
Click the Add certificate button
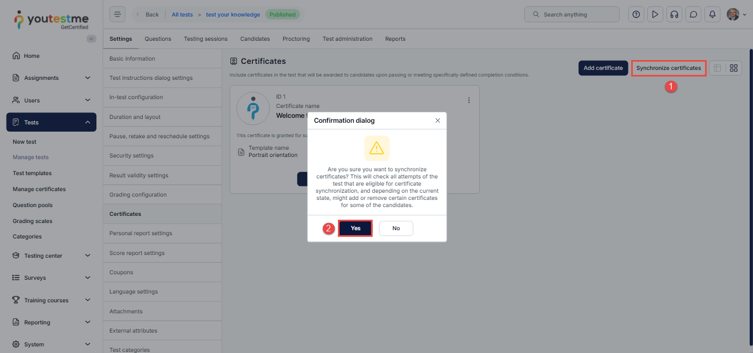(603, 68)
